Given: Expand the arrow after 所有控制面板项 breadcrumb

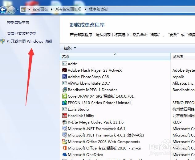Looking at the screenshot, I should pyautogui.click(x=85, y=9).
